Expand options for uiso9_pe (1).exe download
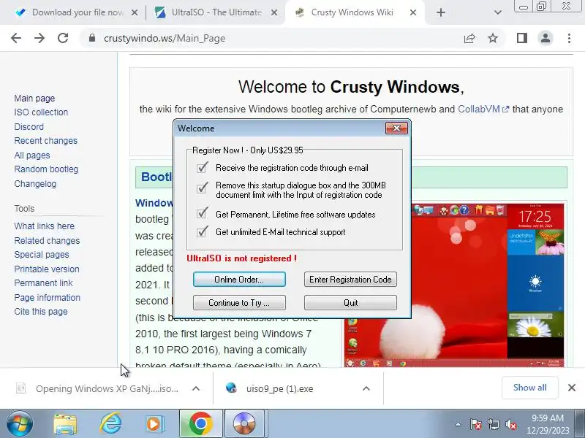This screenshot has height=438, width=585. (x=366, y=388)
